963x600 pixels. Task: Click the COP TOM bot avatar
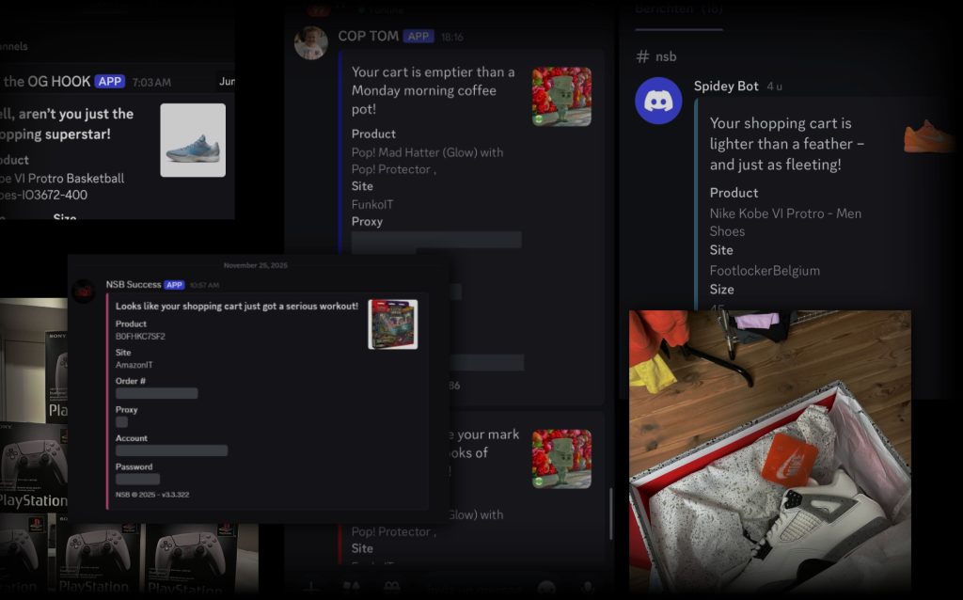click(x=311, y=42)
